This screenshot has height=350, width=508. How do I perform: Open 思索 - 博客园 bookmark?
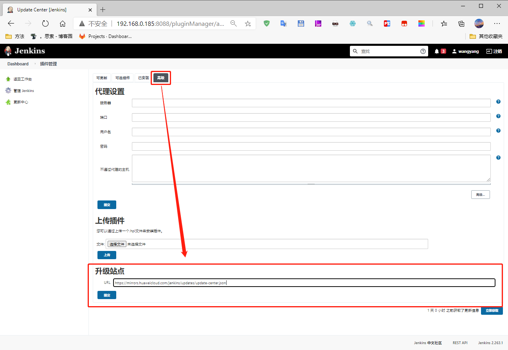pos(52,36)
